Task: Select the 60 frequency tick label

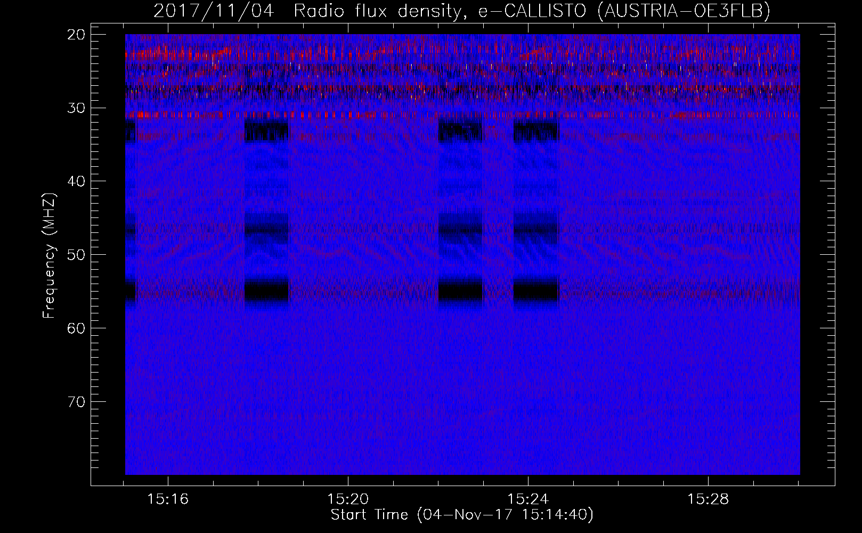Action: [x=77, y=328]
